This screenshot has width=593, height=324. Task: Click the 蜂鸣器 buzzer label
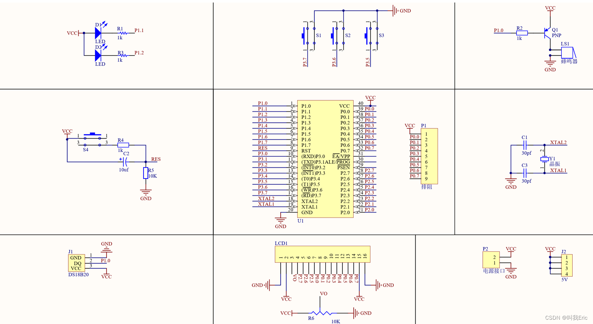click(x=569, y=61)
